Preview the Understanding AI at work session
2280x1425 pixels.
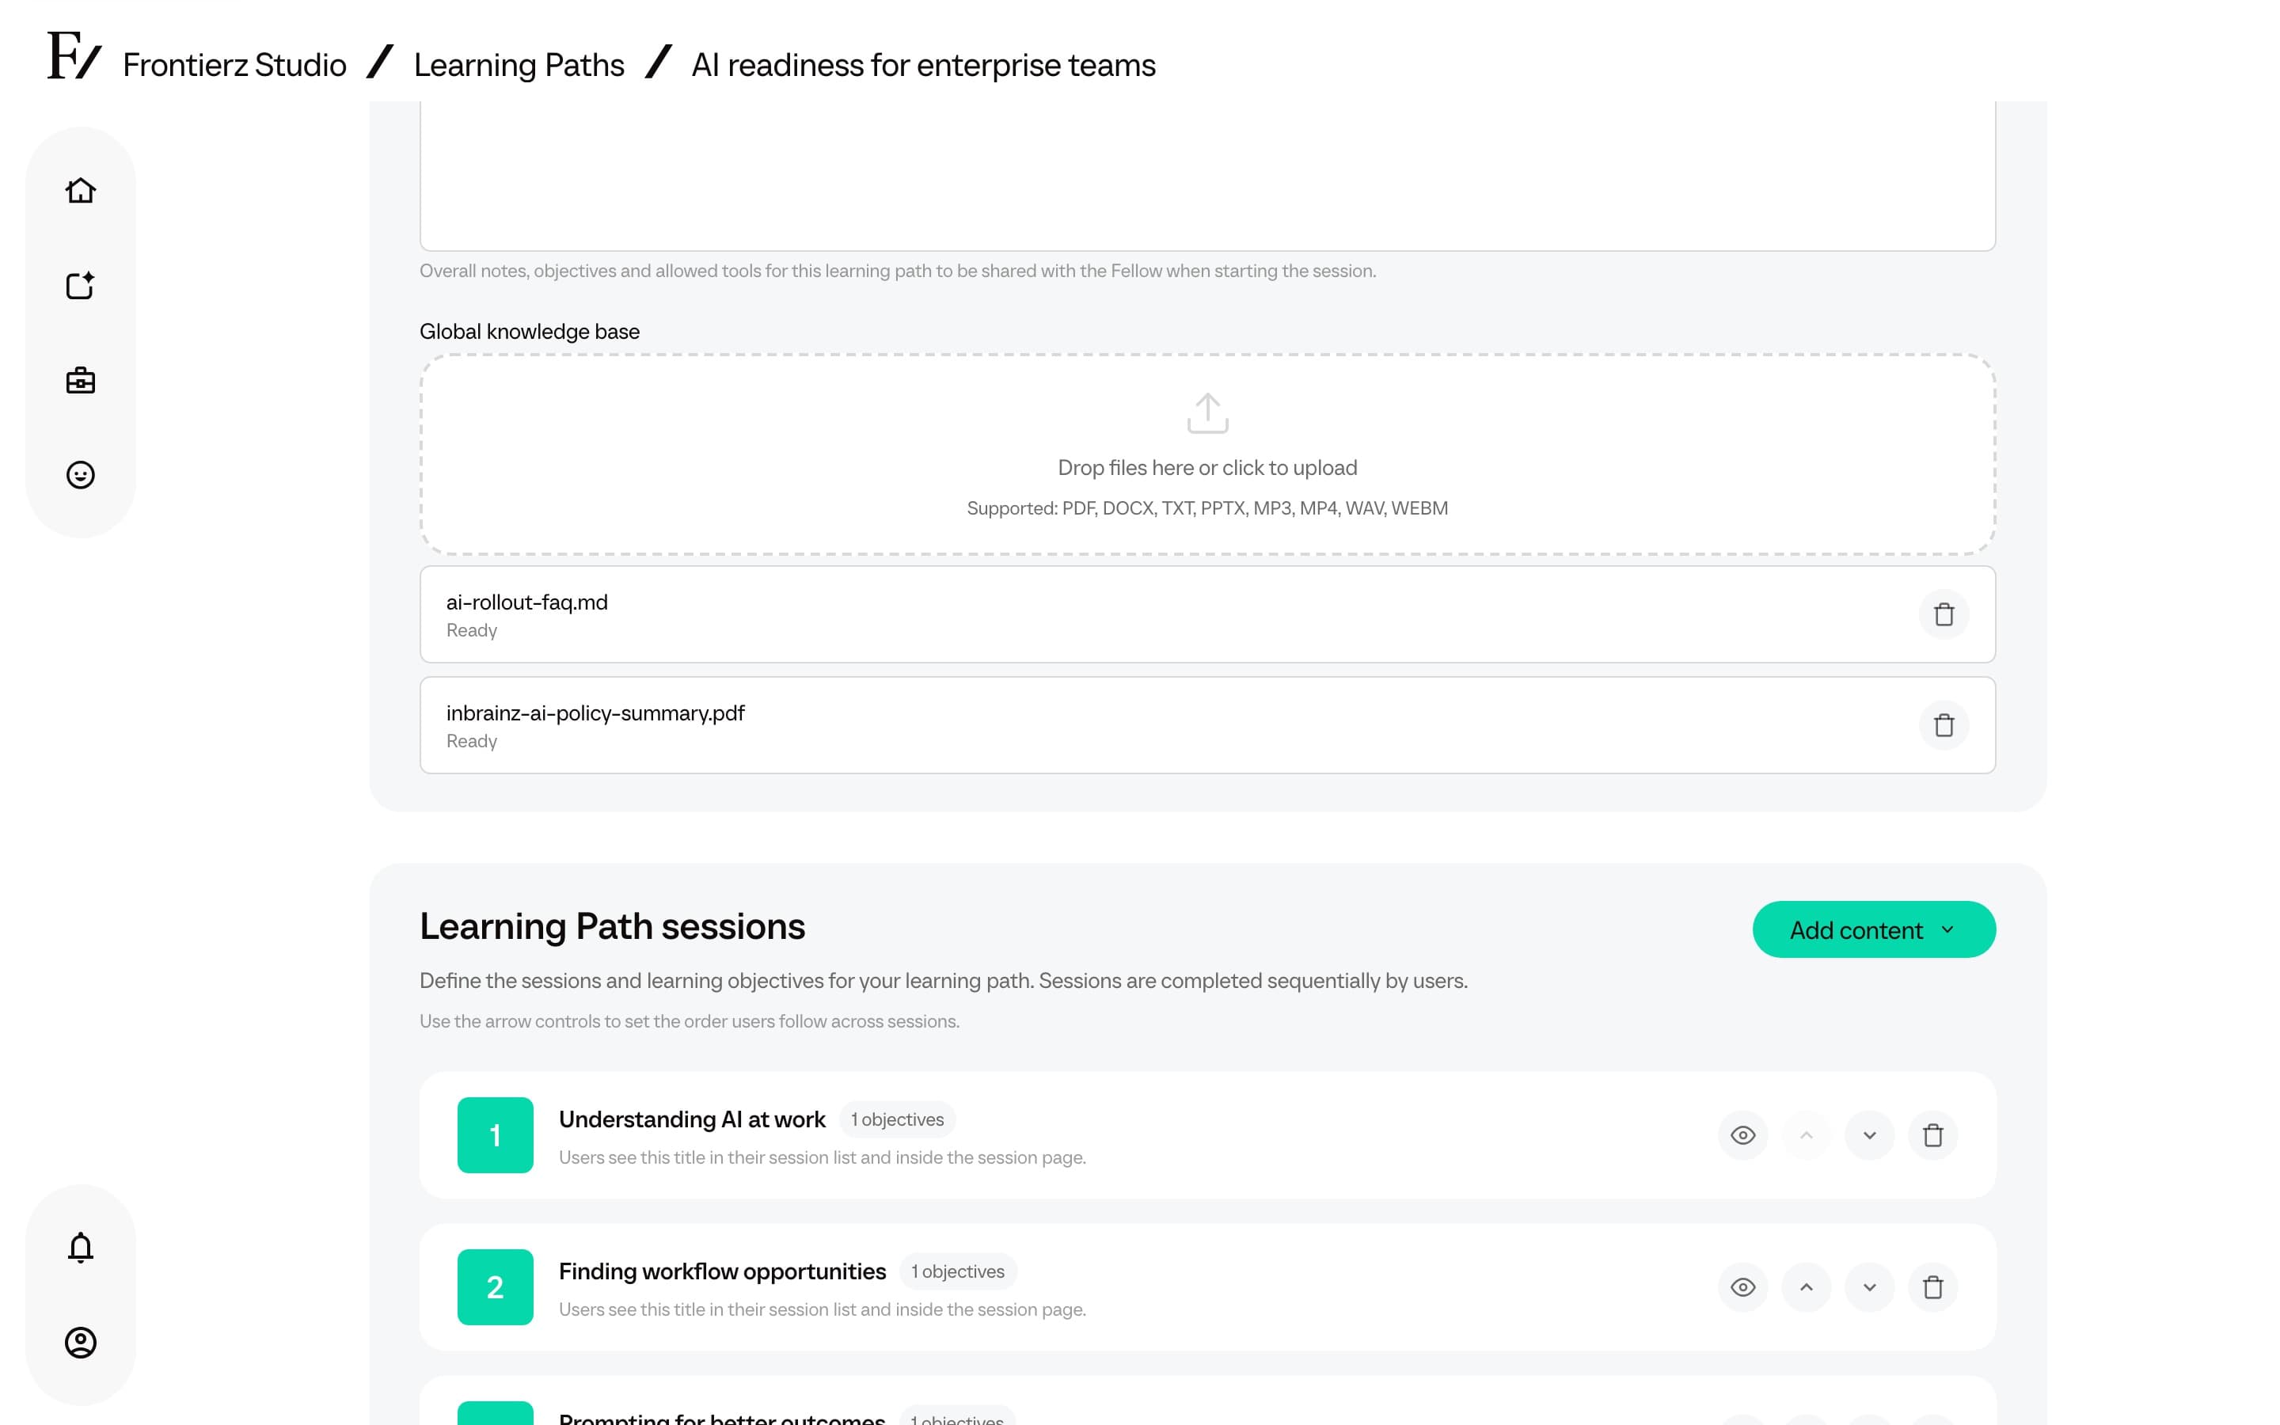(x=1742, y=1134)
